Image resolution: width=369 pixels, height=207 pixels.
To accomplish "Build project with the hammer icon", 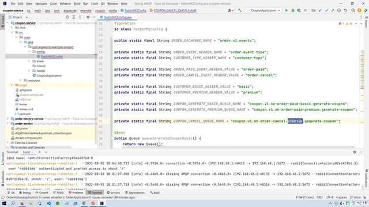I will (x=240, y=10).
